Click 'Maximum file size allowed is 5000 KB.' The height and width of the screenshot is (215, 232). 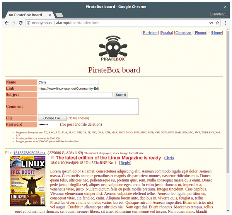pyautogui.click(x=38, y=138)
